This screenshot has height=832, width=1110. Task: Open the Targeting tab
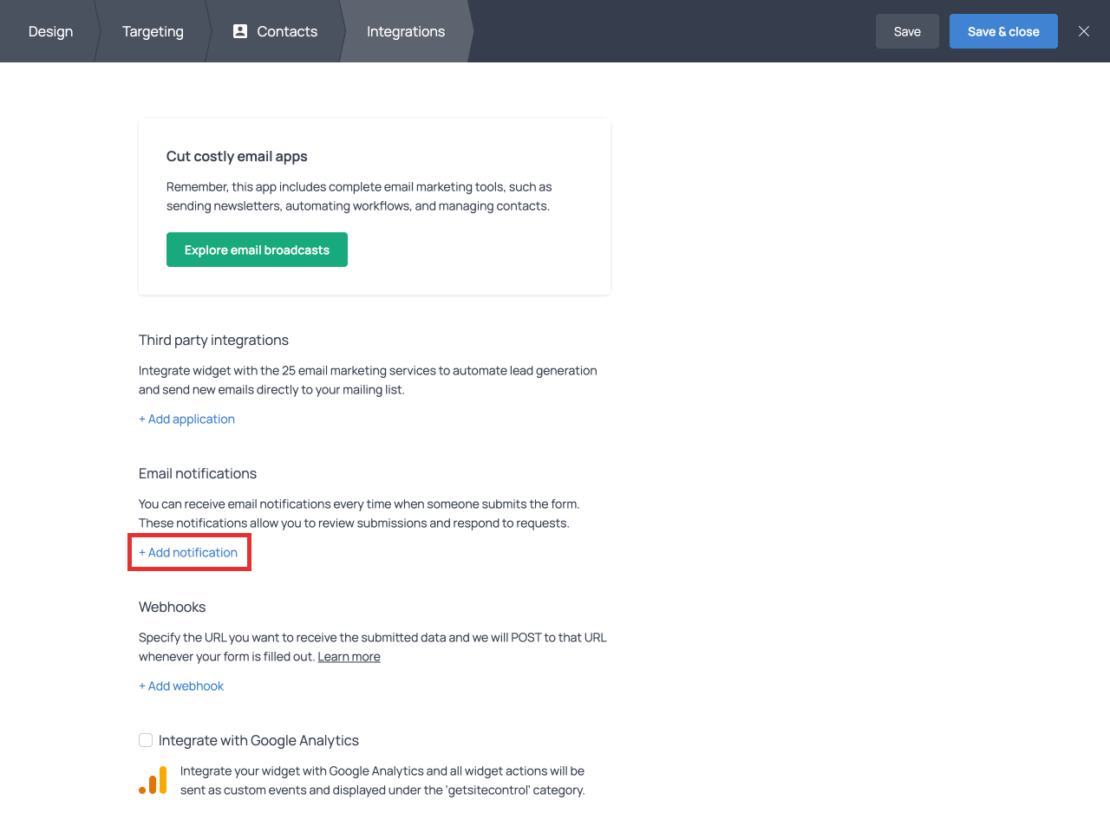coord(153,31)
